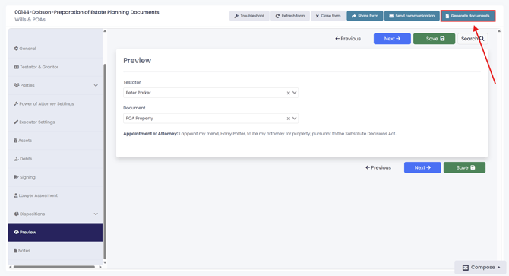This screenshot has width=509, height=276.
Task: Click the ID card icon beside Testator & Grantor
Action: [x=16, y=67]
